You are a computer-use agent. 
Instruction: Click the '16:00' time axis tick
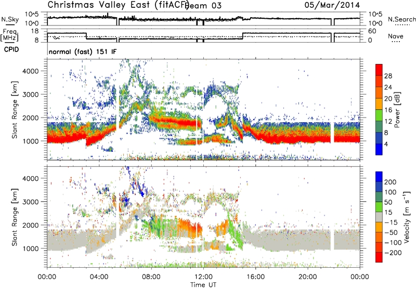coord(255,277)
